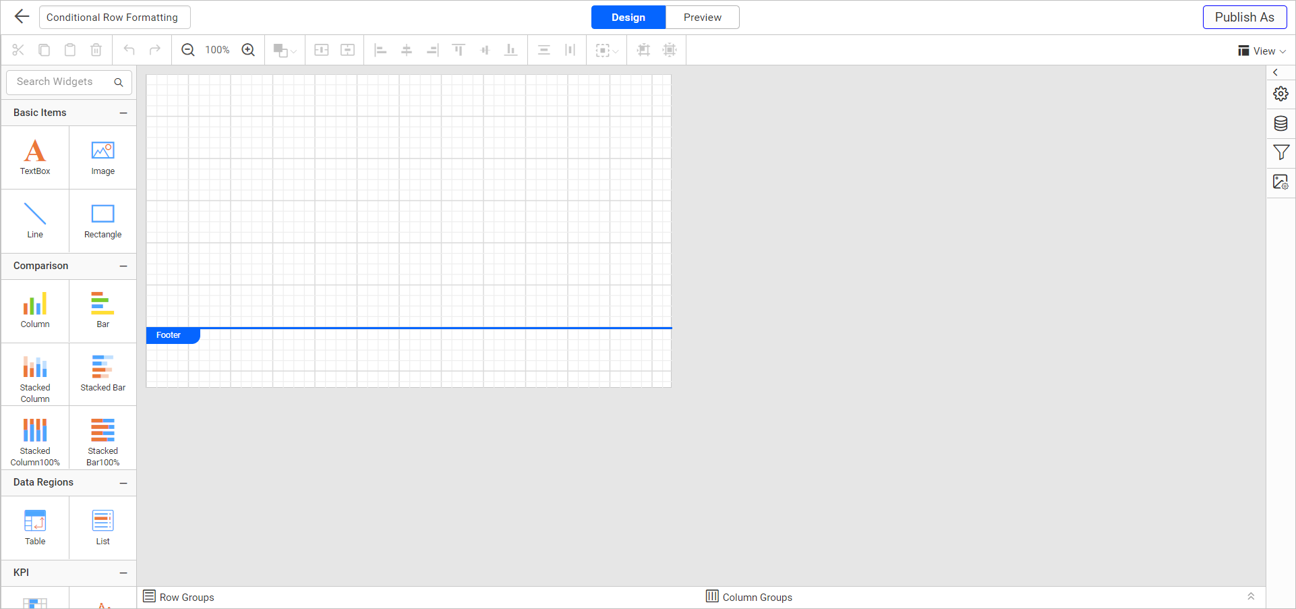This screenshot has width=1296, height=609.
Task: Select the Rectangle widget
Action: click(x=103, y=221)
